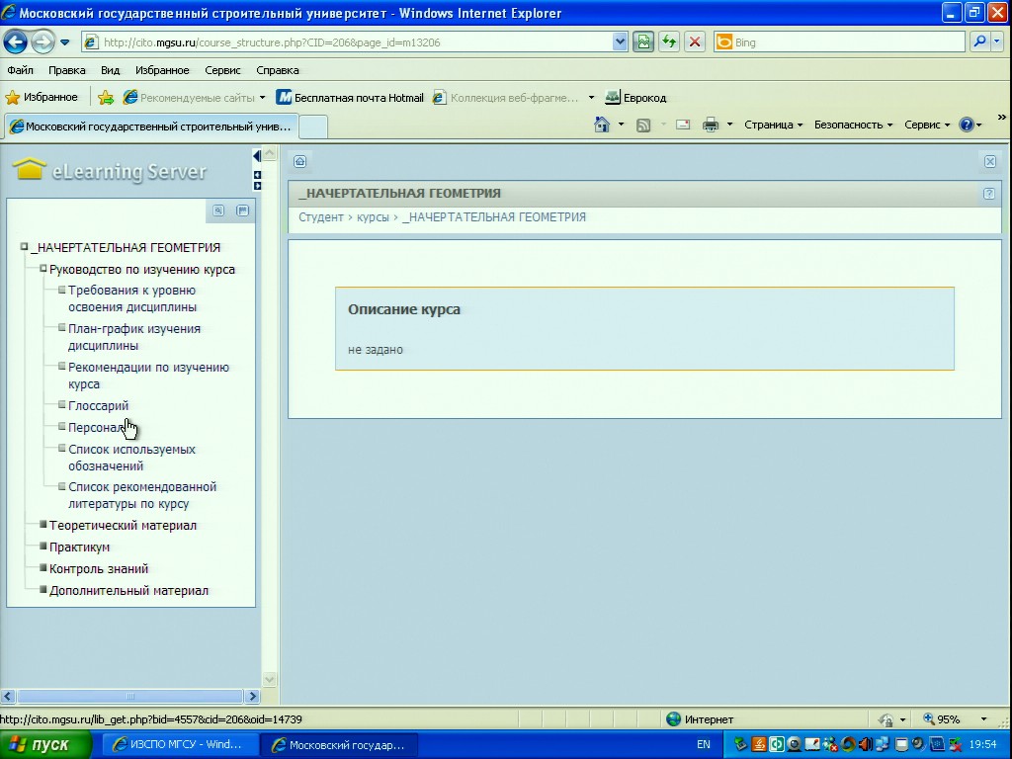Click the read mail icon
Image resolution: width=1012 pixels, height=759 pixels.
683,125
